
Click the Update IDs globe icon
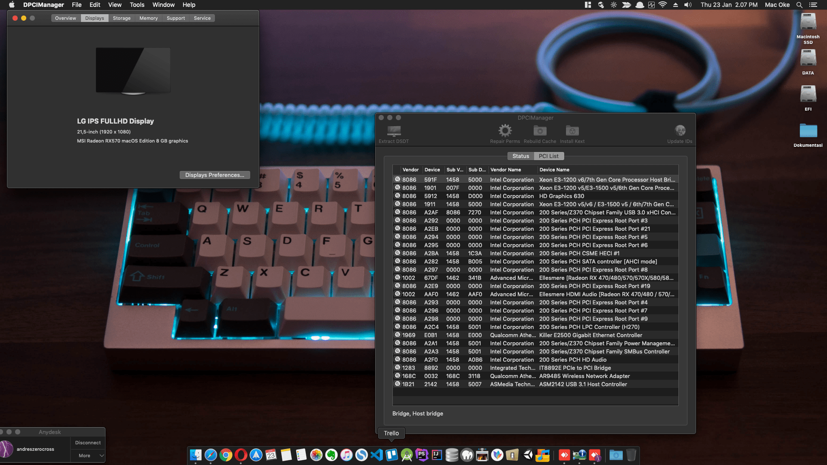click(x=680, y=130)
